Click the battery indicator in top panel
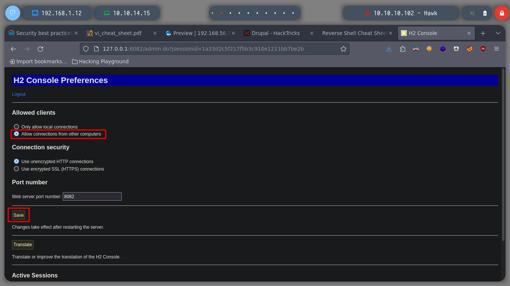This screenshot has width=510, height=286. (x=485, y=13)
